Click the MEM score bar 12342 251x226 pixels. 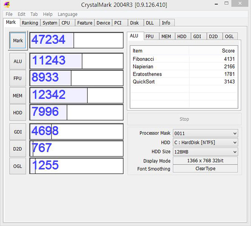point(77,95)
